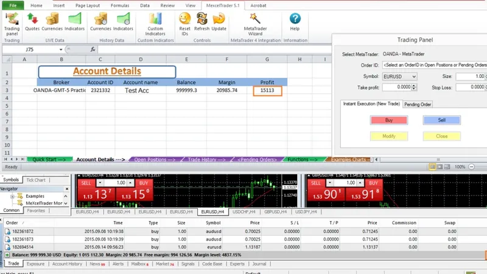Open the Quick Start sheet tab
Screen dimensions: 487x274
[49, 160]
